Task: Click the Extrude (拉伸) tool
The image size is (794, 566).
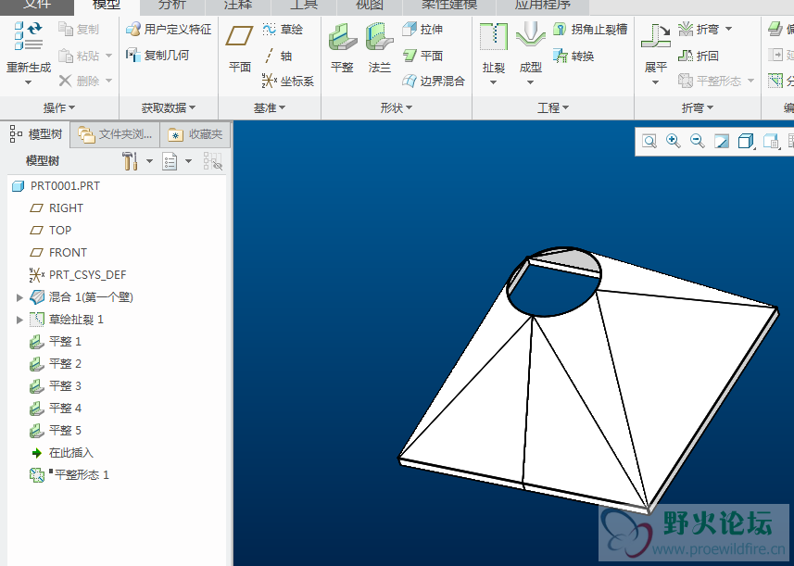Action: pyautogui.click(x=422, y=30)
